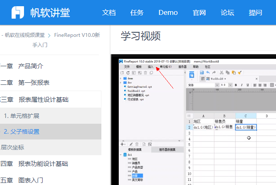Open the 模板 menu

139,67
